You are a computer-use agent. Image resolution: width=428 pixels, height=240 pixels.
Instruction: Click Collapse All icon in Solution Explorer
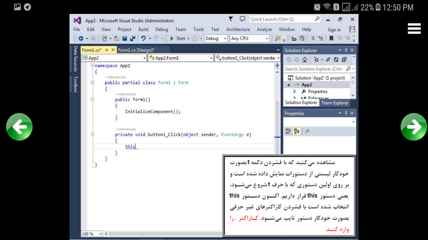point(344,60)
